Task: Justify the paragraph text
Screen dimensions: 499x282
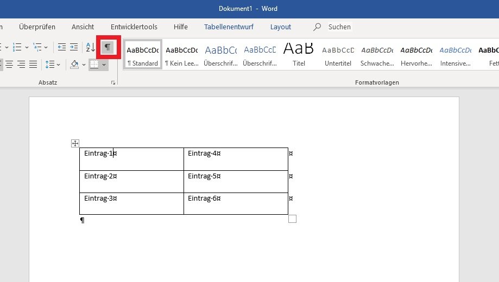Action: [x=33, y=65]
